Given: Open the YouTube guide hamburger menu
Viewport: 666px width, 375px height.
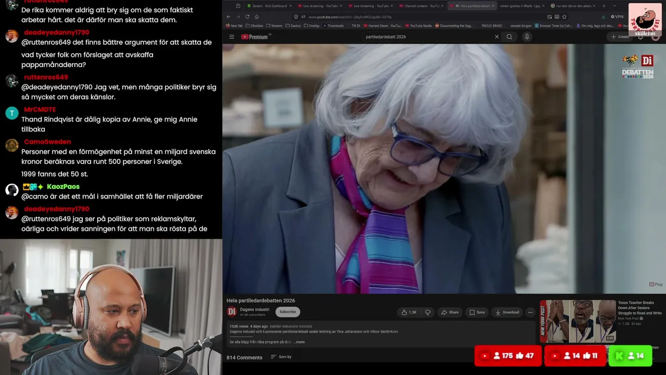Looking at the screenshot, I should point(232,37).
